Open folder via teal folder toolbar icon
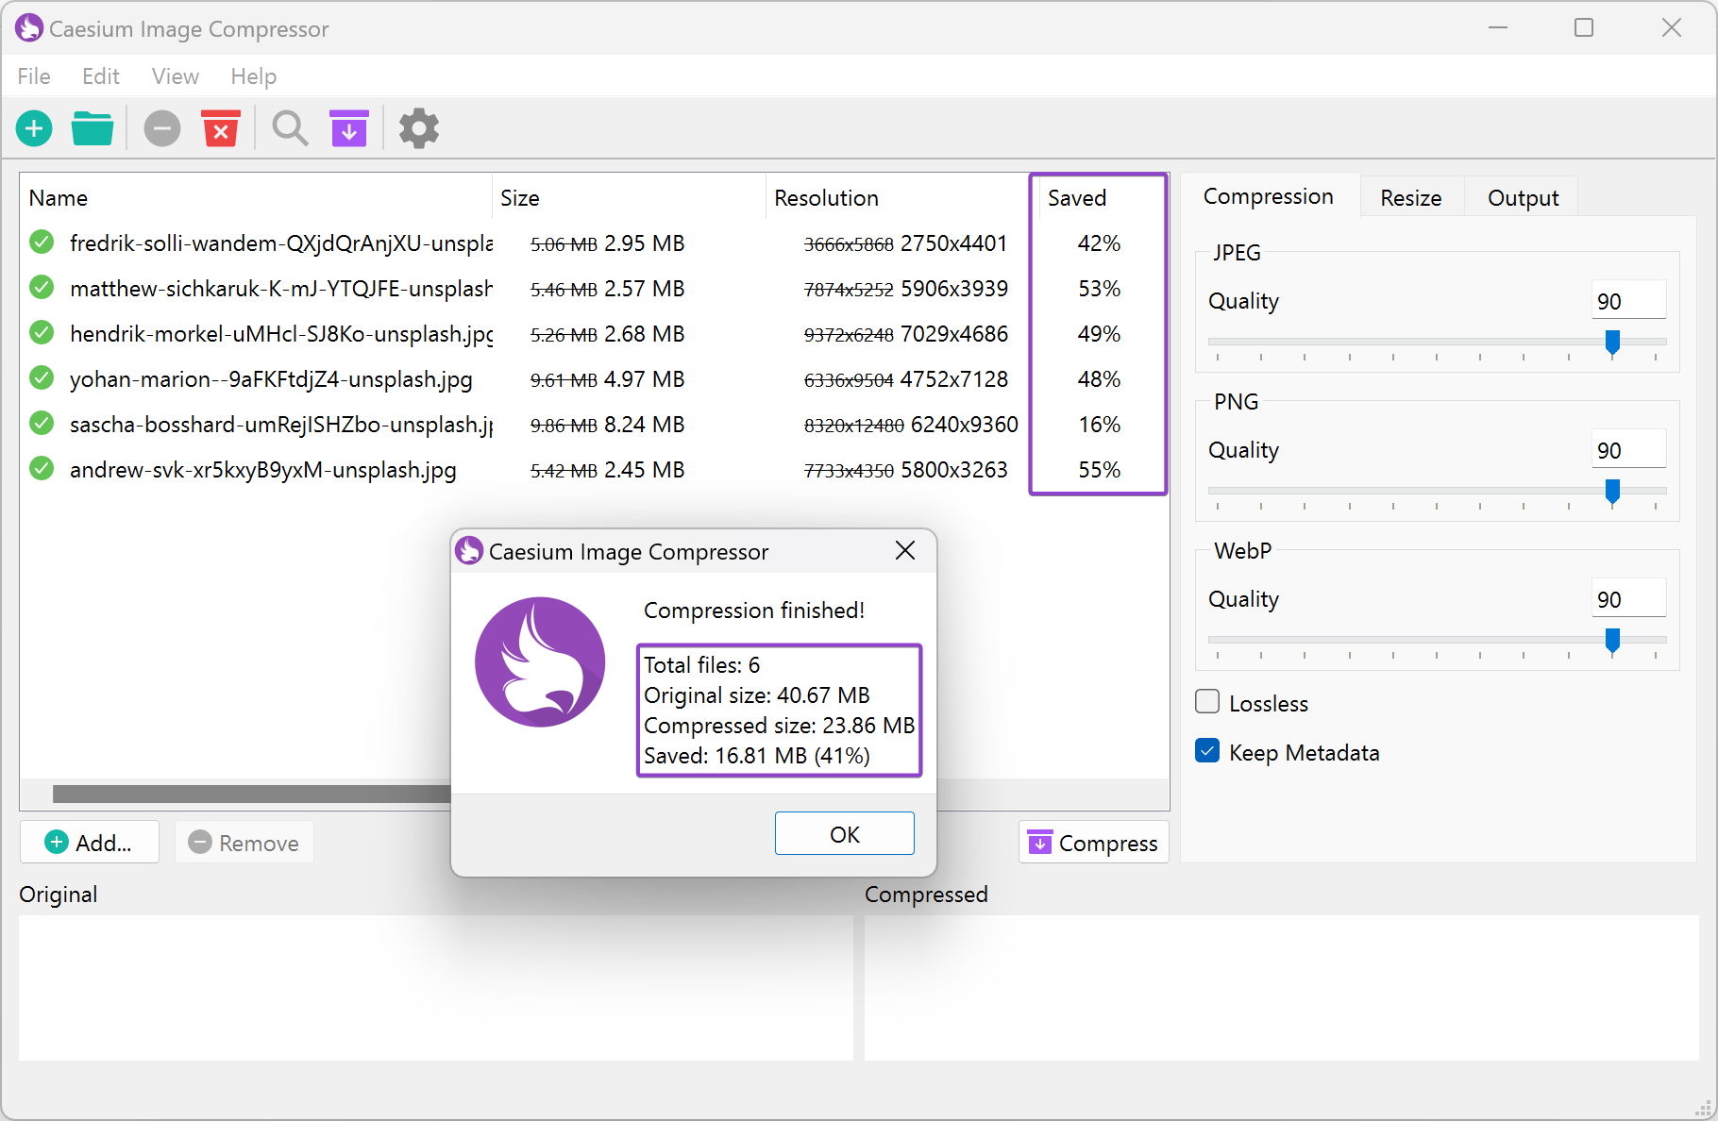 [93, 128]
